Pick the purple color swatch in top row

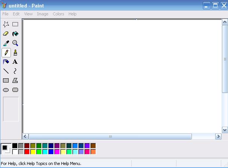click(x=57, y=145)
